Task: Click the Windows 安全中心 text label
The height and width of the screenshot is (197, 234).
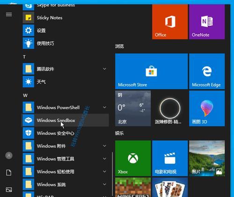Action: coord(56,133)
